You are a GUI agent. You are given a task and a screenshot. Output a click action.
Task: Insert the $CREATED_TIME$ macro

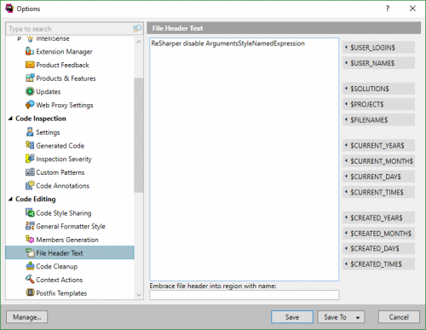378,264
